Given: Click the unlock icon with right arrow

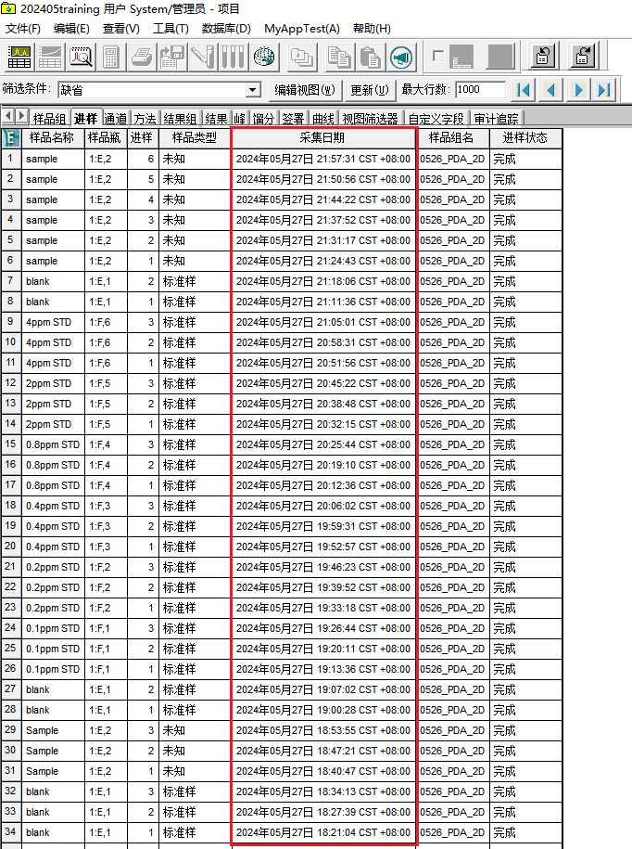Looking at the screenshot, I should click(x=583, y=57).
